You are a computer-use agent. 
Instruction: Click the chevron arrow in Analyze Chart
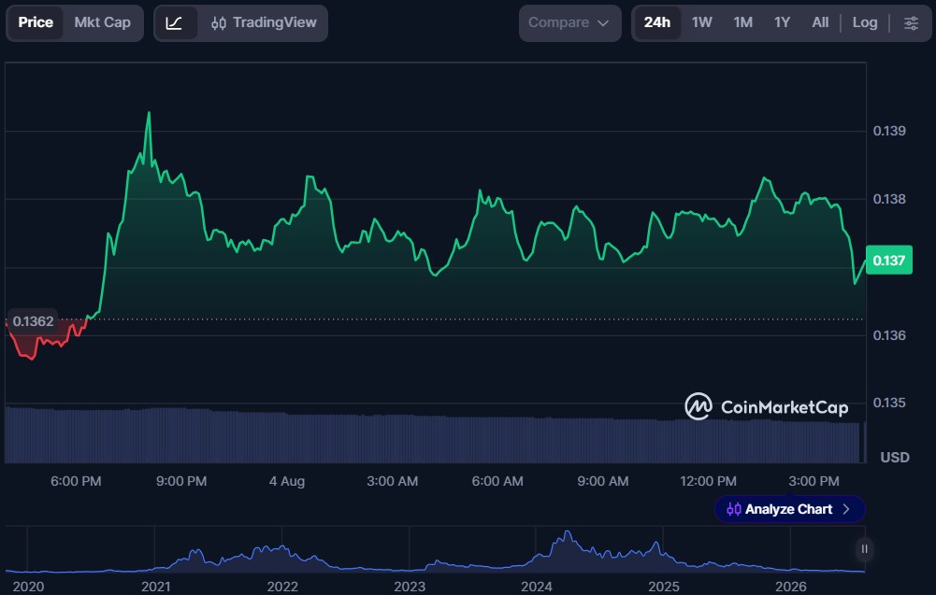point(846,509)
